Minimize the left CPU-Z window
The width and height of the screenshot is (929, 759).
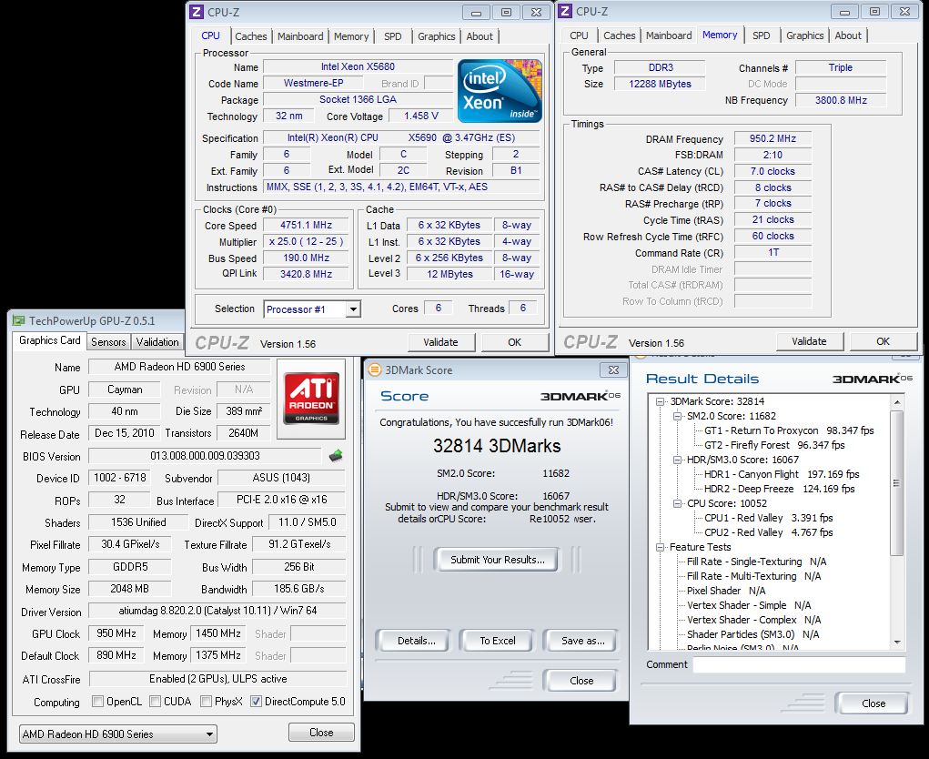[476, 13]
